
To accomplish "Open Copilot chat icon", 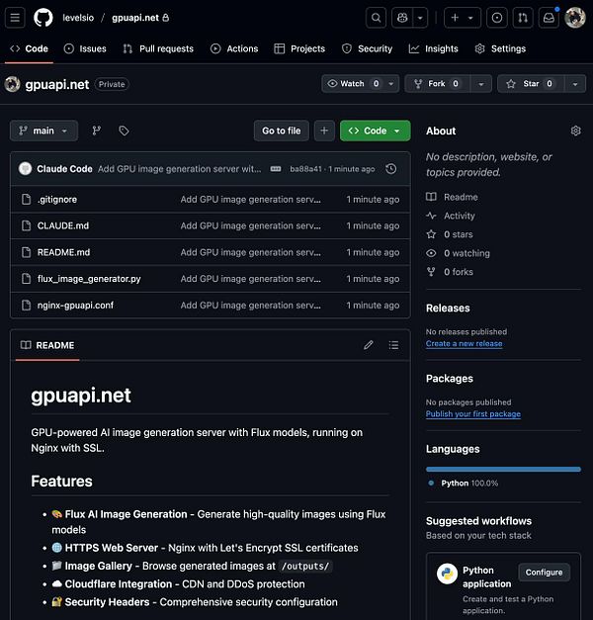I will 402,18.
